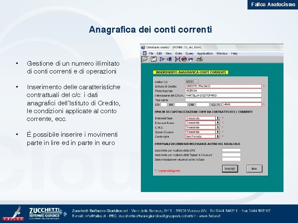
Task: Click the Esci button
Action: 254,168
